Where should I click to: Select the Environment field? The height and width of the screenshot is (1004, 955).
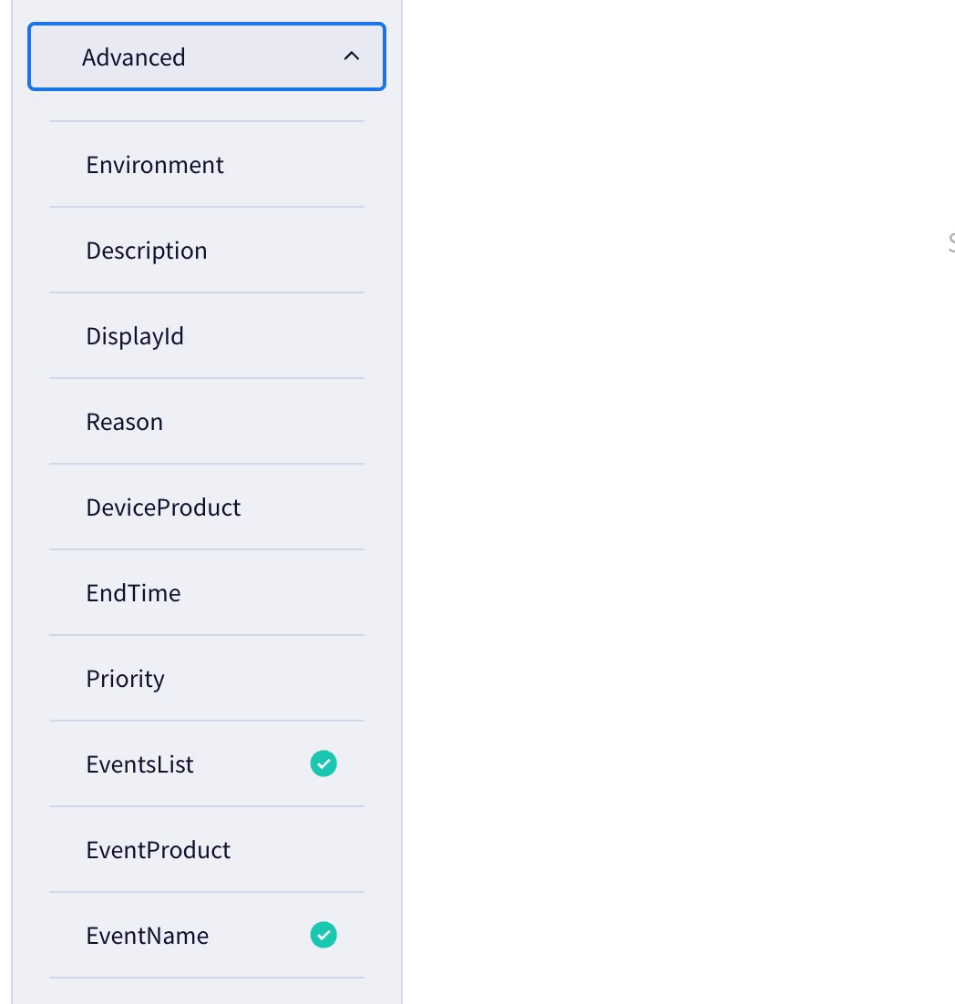206,165
